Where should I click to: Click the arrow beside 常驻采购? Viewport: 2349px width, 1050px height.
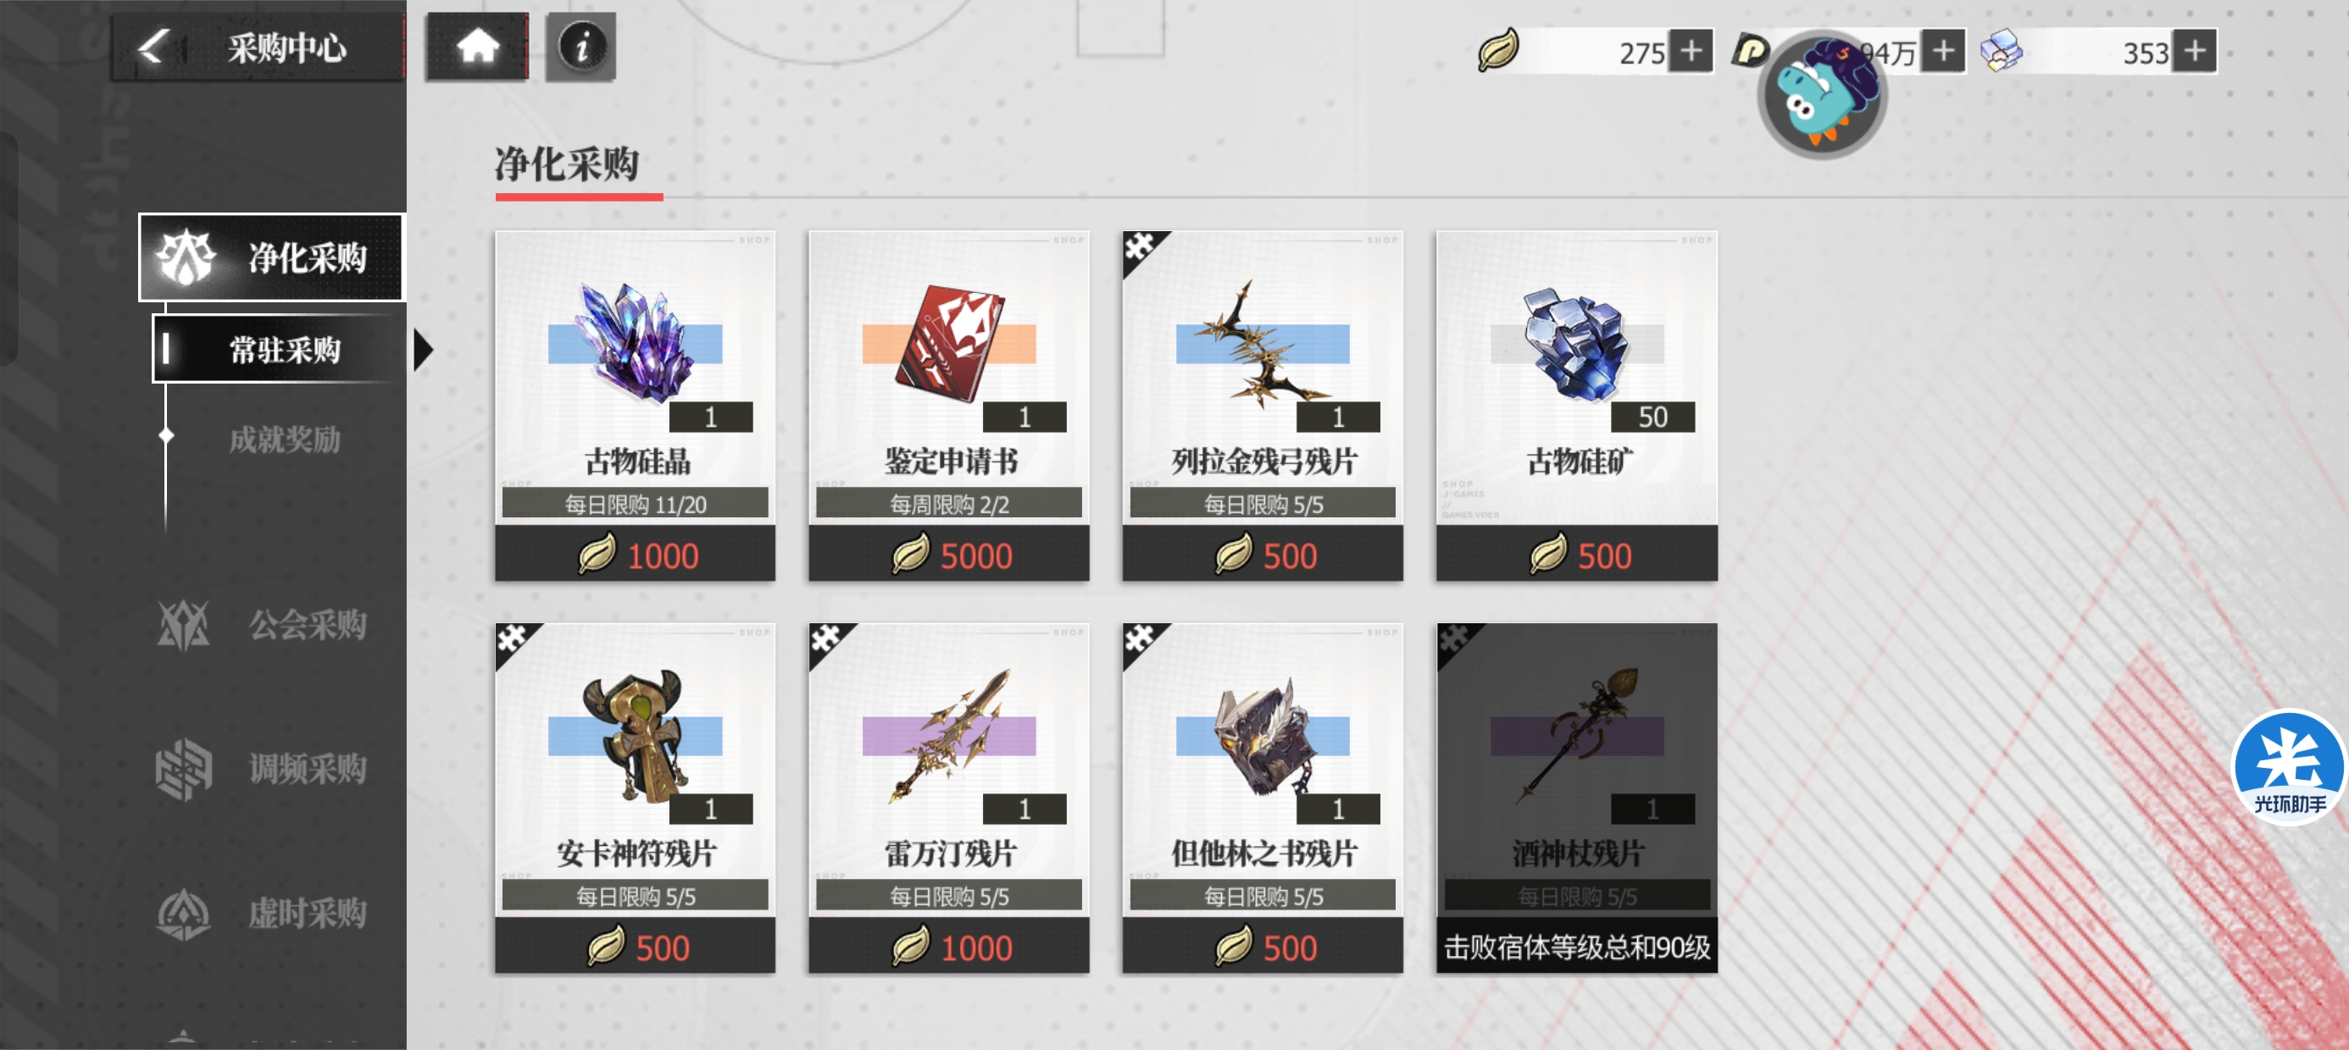[x=423, y=349]
